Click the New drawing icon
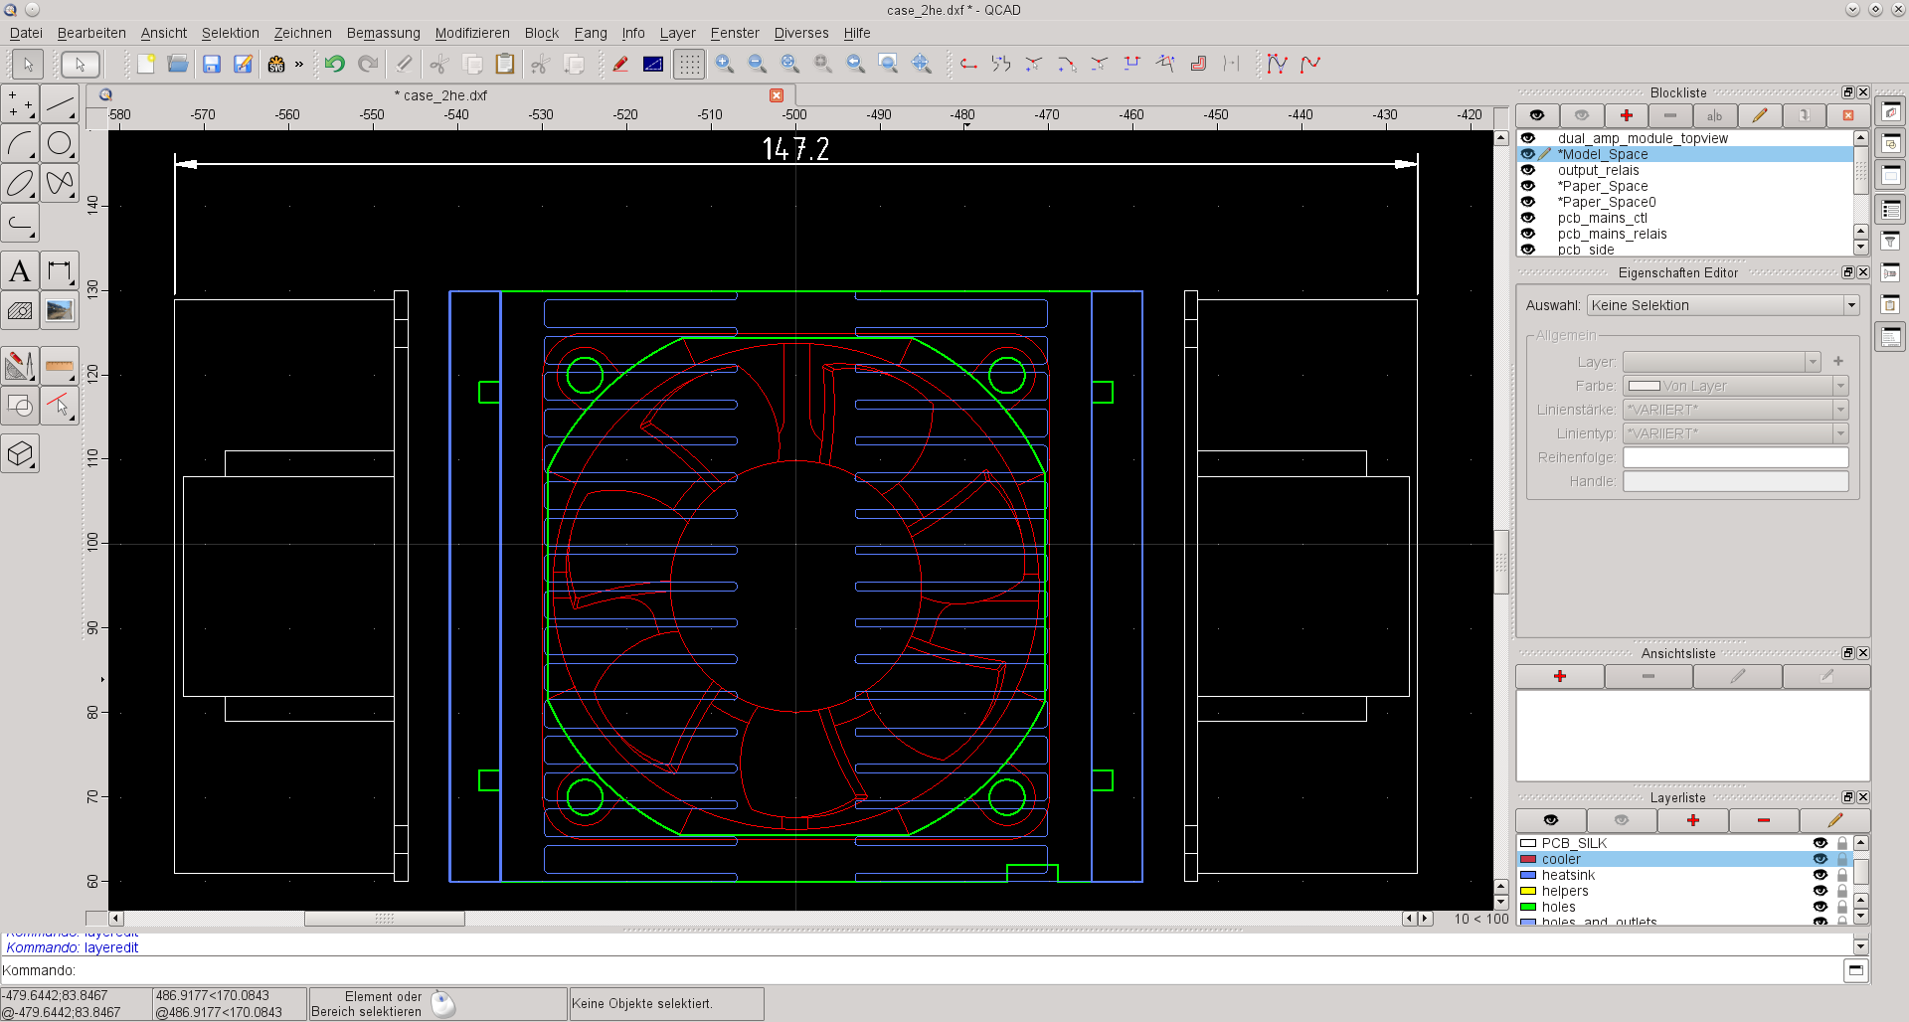 coord(146,64)
